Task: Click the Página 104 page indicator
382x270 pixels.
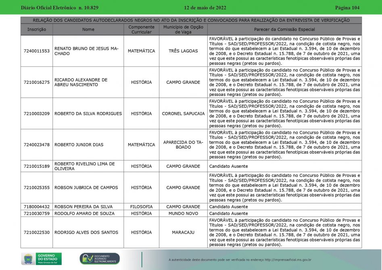Action: (347, 8)
